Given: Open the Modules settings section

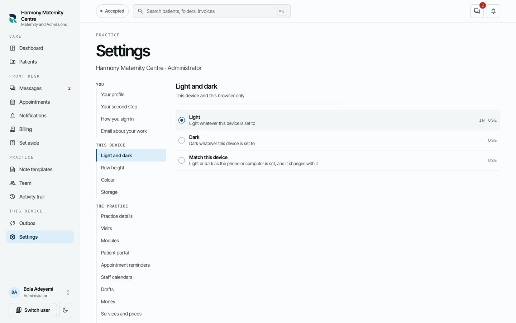Looking at the screenshot, I should click(131, 240).
